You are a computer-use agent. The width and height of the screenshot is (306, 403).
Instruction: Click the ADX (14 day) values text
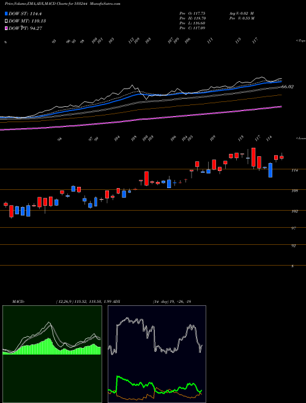tap(171, 302)
